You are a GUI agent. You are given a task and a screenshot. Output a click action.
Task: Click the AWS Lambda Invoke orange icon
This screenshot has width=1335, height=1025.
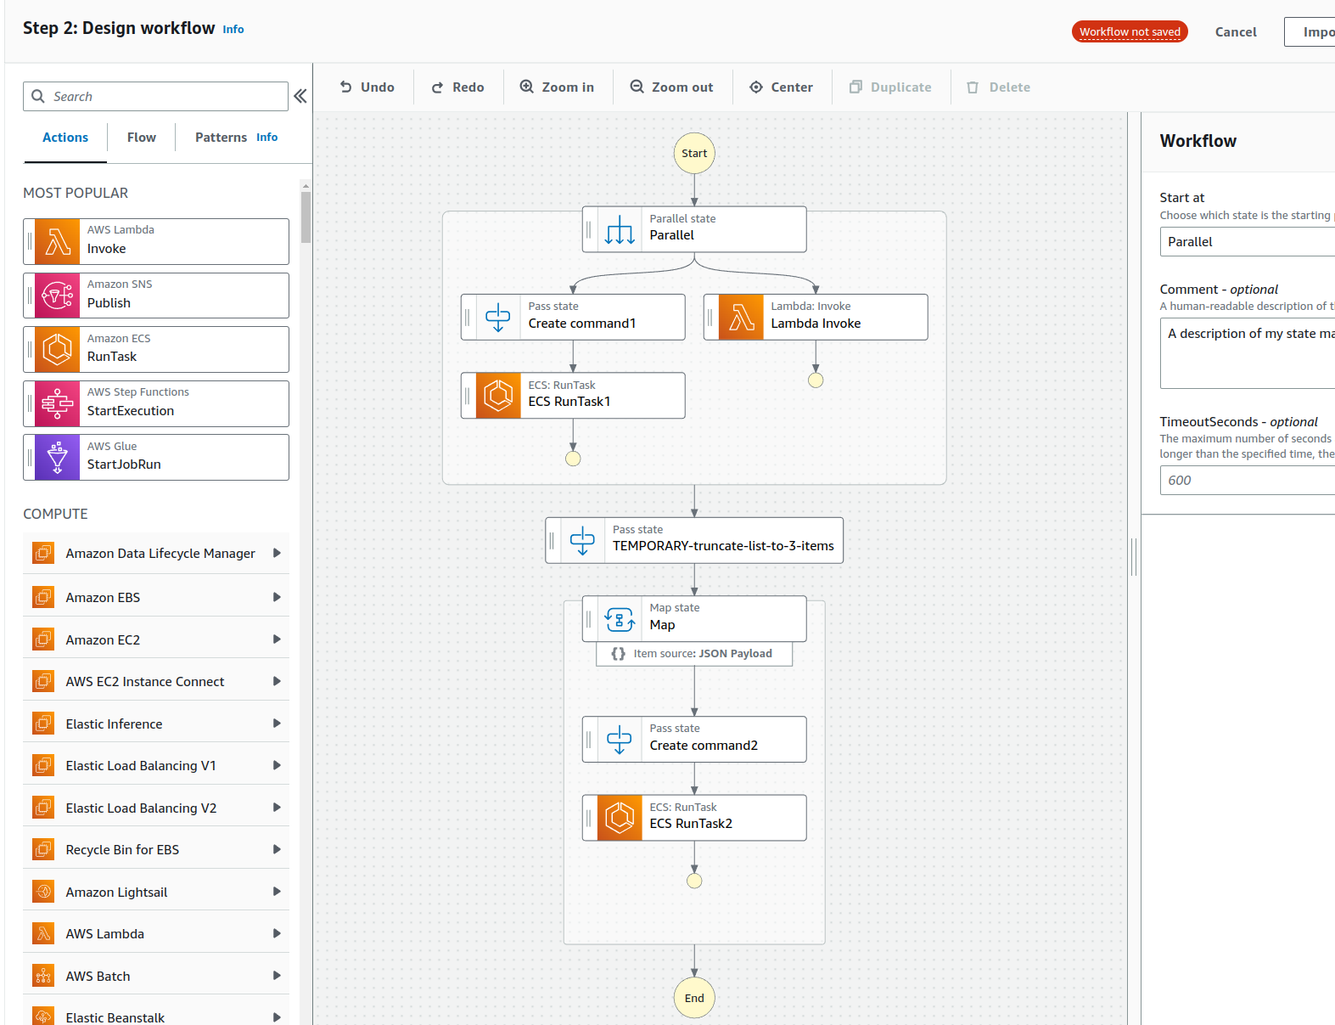tap(57, 242)
